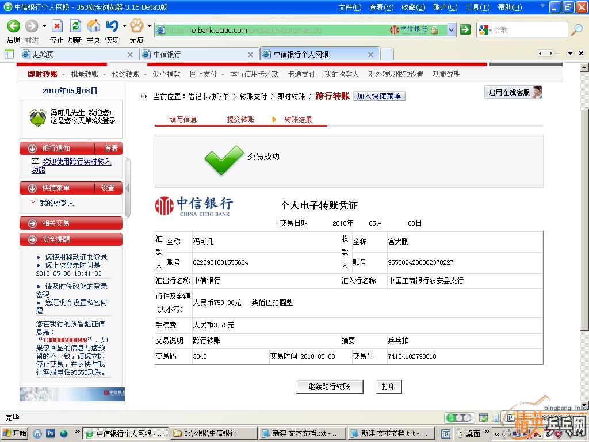Enable traceless (无痕) browsing paw icon
This screenshot has width=589, height=442.
(x=136, y=26)
